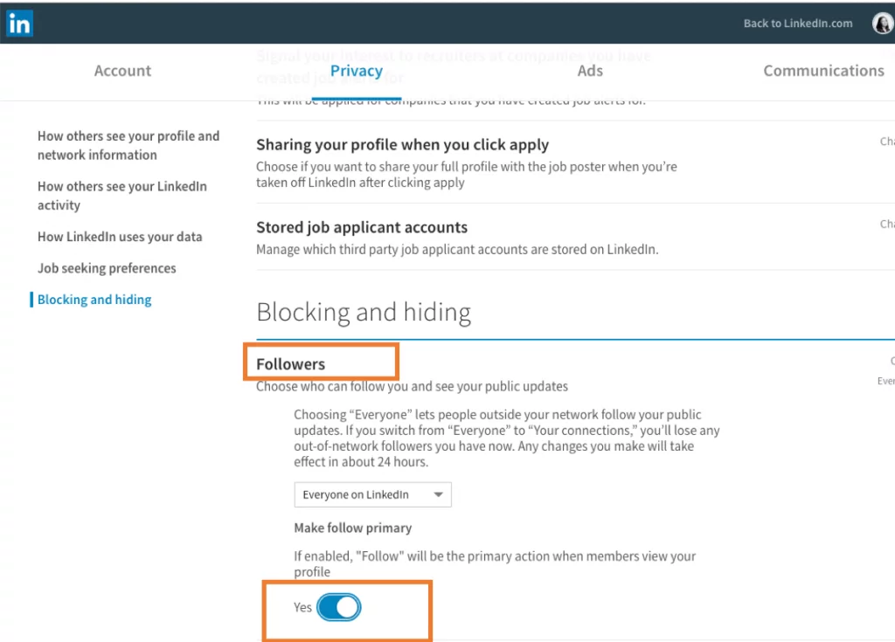895x642 pixels.
Task: Jump to How others see your LinkedIn activity
Action: pyautogui.click(x=121, y=196)
